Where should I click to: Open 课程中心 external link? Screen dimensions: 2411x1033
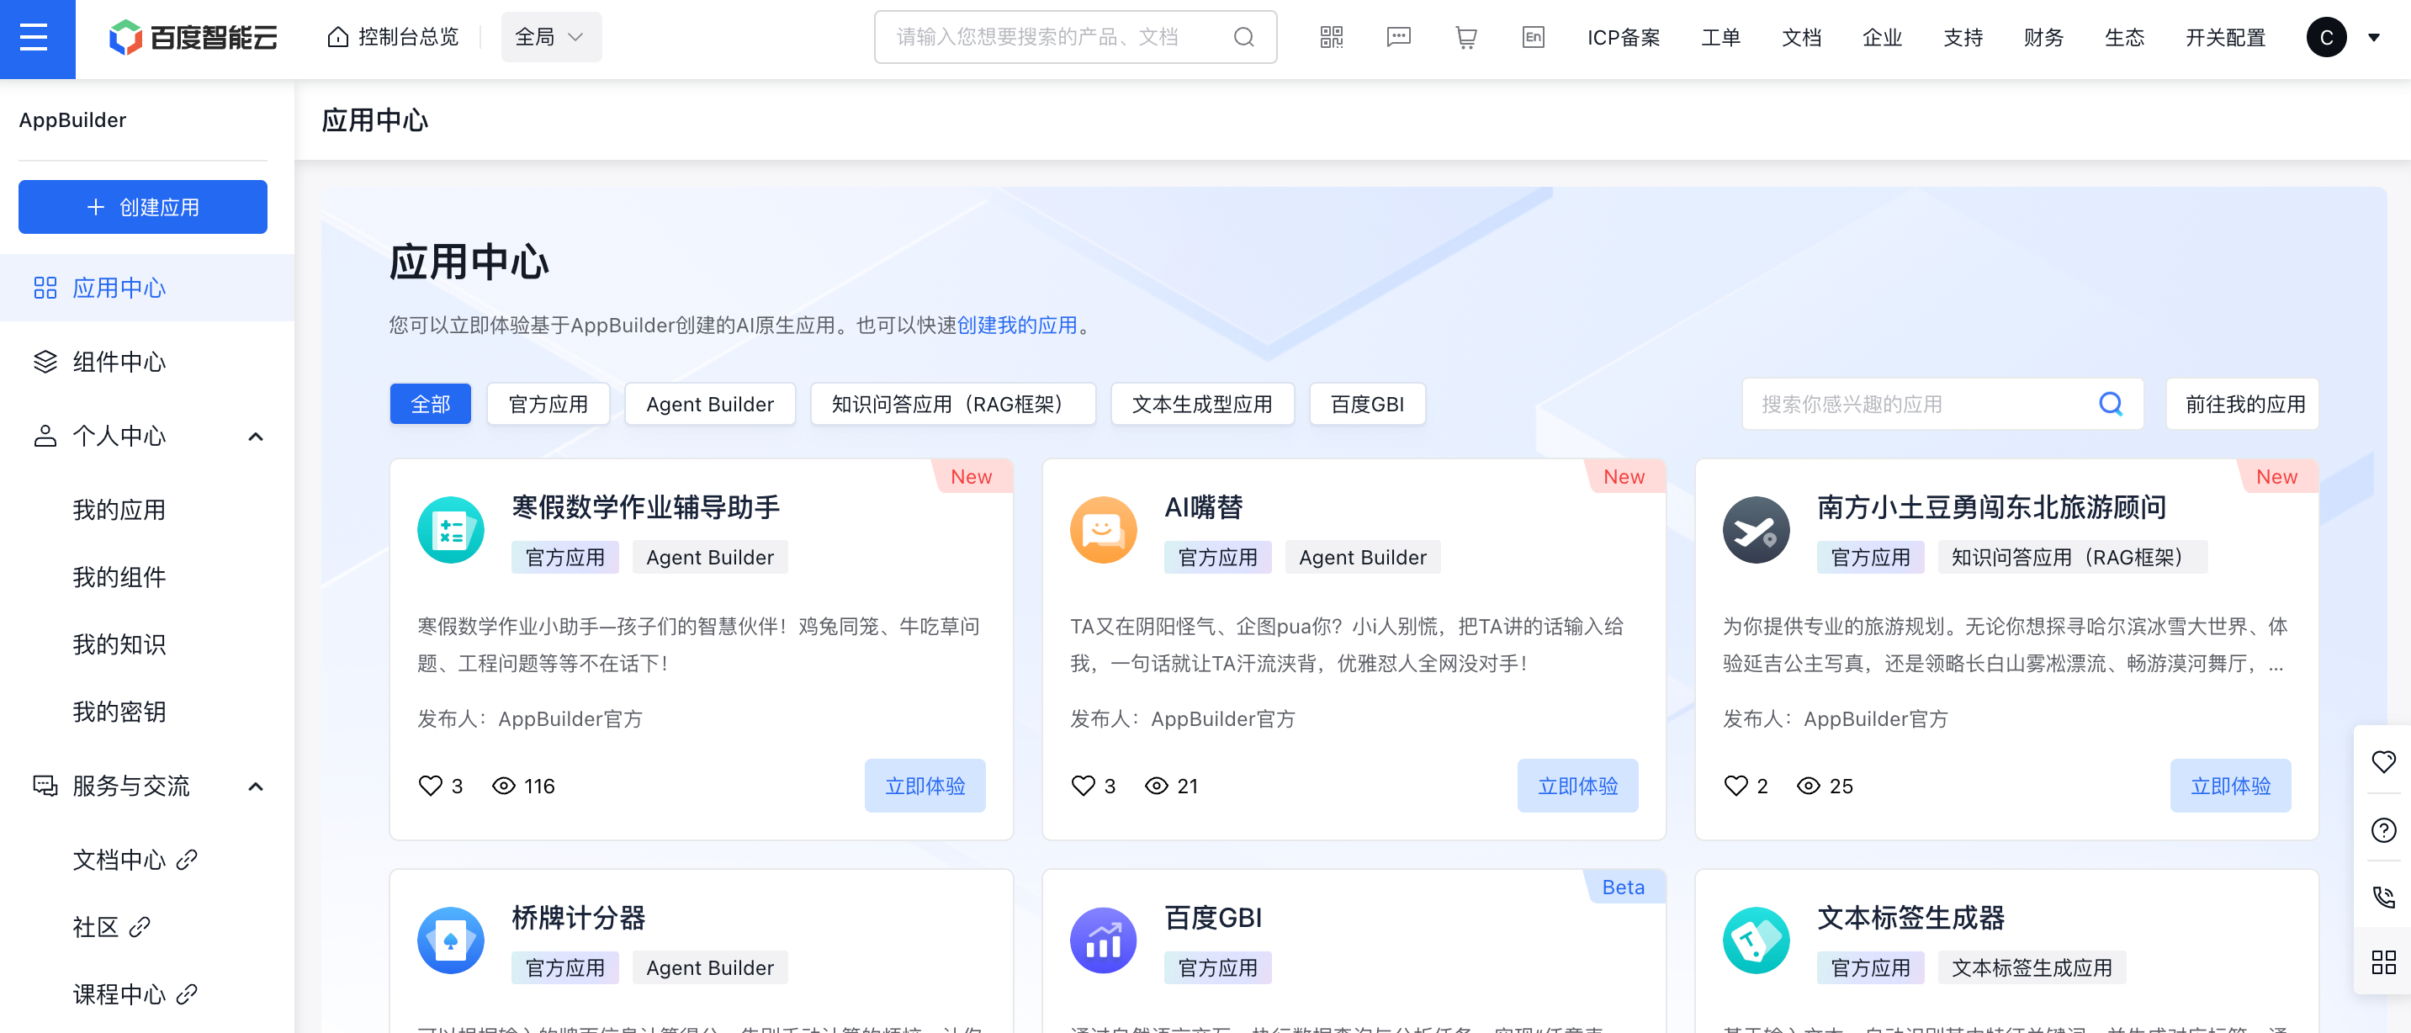[135, 994]
